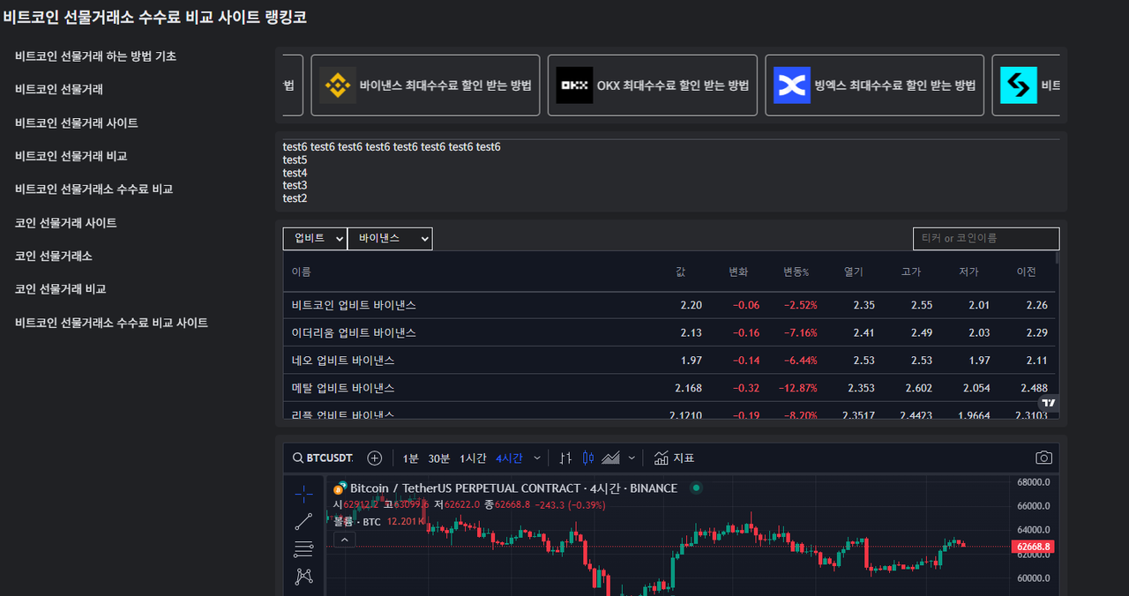Click the green market status dot
This screenshot has height=596, width=1129.
pos(696,488)
